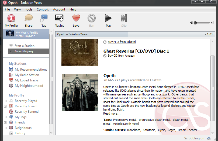Click similar artist Katatonia
The height and width of the screenshot is (141, 218).
click(x=149, y=130)
